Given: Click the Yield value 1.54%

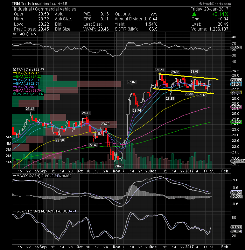Looking at the screenshot, I should (x=151, y=24).
